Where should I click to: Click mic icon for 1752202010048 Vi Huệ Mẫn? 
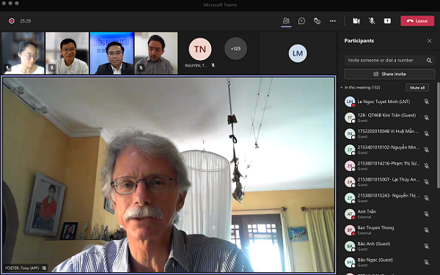click(x=427, y=134)
